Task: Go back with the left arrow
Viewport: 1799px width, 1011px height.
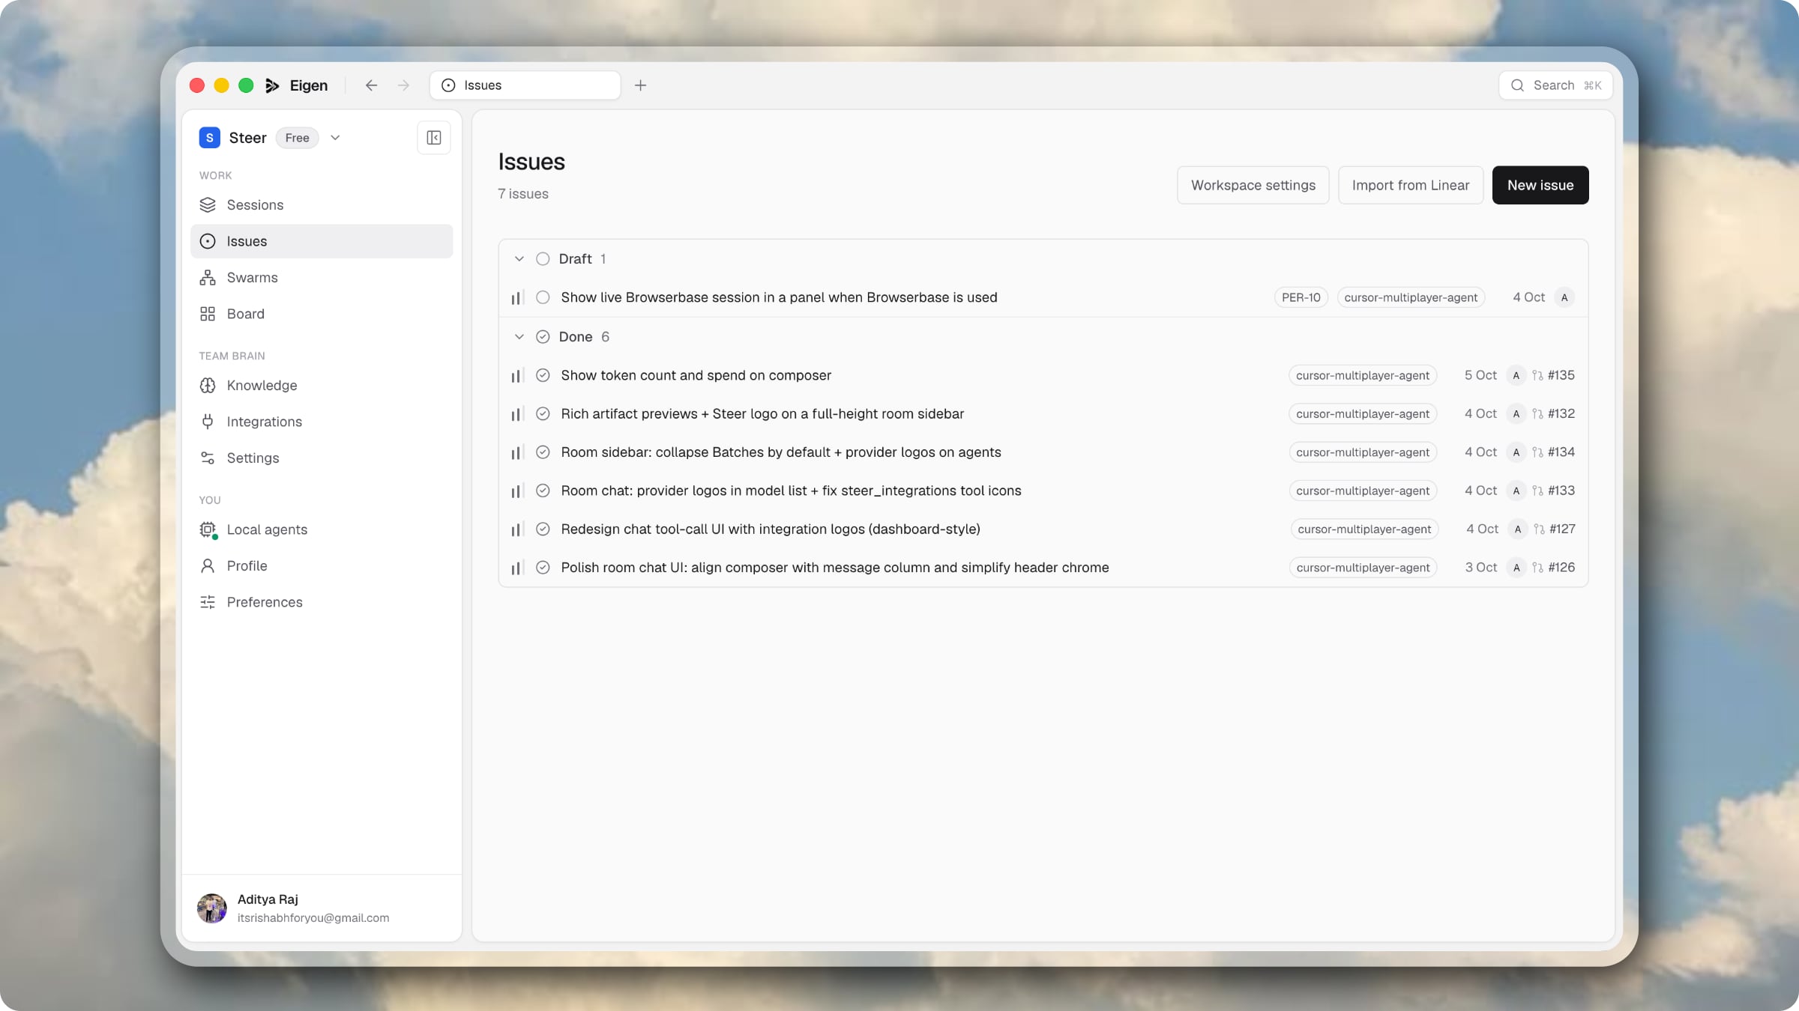Action: click(371, 85)
